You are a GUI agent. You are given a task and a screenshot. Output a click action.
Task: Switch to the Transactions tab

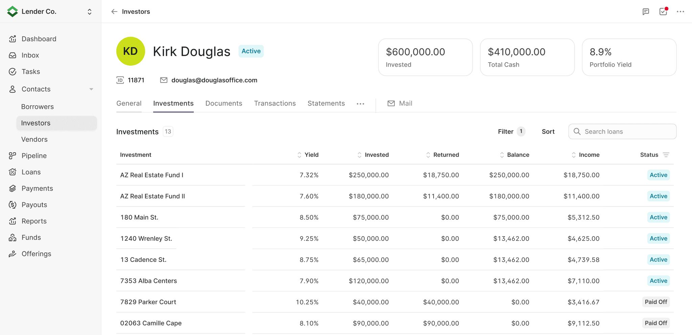click(x=275, y=103)
